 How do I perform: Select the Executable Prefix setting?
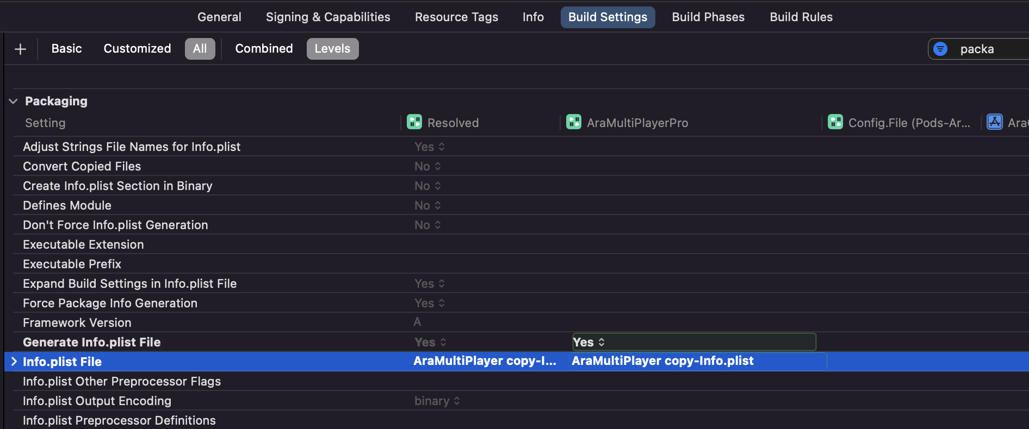72,264
